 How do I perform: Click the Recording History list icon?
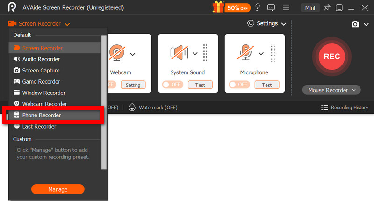pyautogui.click(x=324, y=108)
